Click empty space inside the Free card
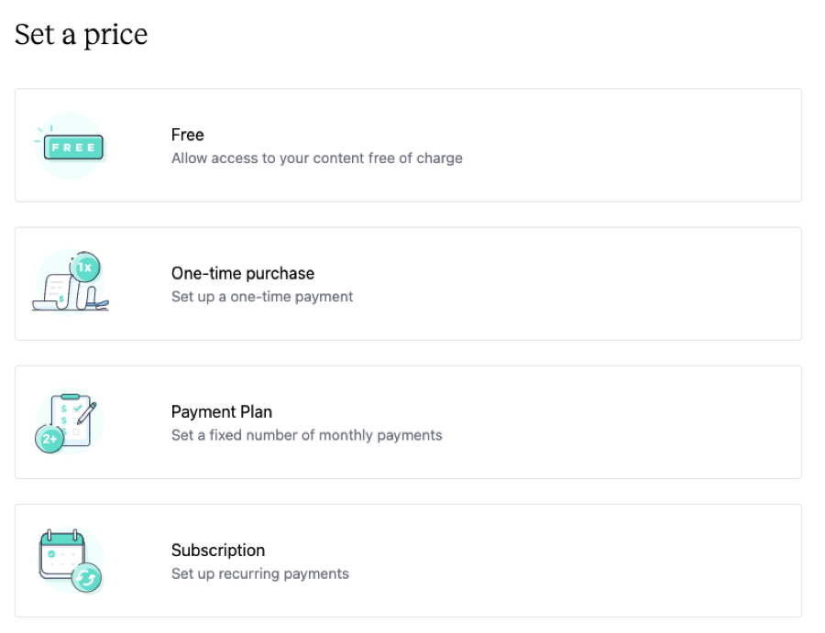Image resolution: width=825 pixels, height=633 pixels. tap(632, 145)
